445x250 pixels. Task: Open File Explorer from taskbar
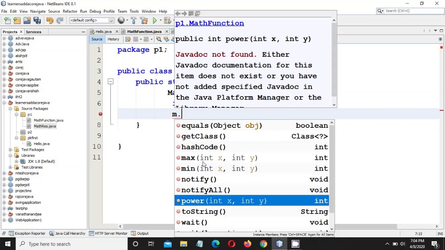coord(184,244)
